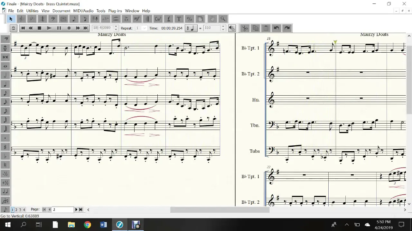Open Microsoft Word from the taskbar

pos(103,225)
